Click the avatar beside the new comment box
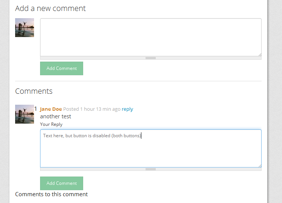 [x=25, y=28]
